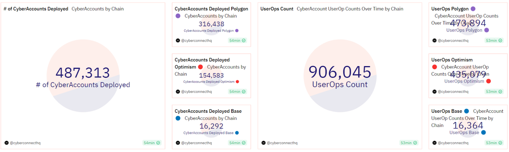
Task: Open the 'CyberAccounts Deployed Polygon' card title
Action: pos(211,9)
